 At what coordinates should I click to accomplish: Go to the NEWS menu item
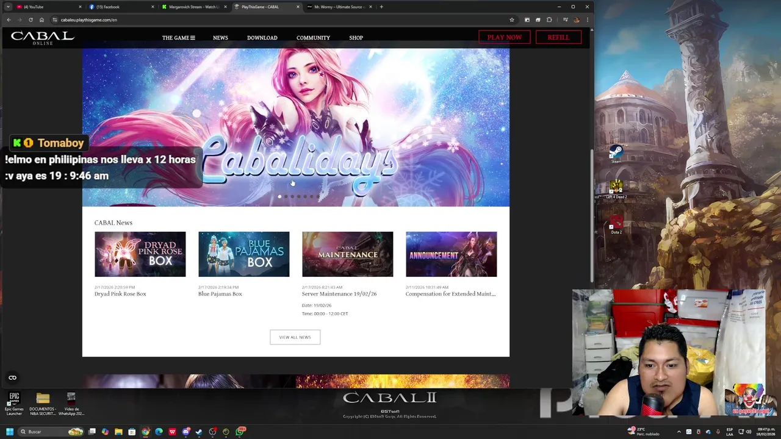click(220, 38)
